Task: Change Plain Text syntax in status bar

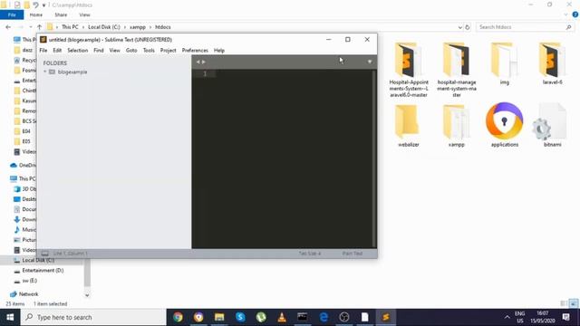Action: click(x=353, y=254)
